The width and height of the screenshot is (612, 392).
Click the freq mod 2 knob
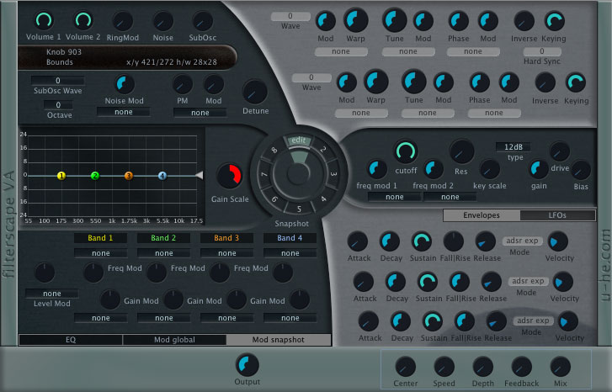434,169
